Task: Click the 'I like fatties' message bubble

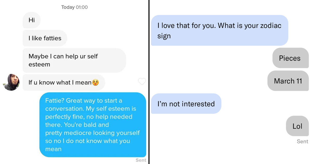Action: [x=45, y=38]
